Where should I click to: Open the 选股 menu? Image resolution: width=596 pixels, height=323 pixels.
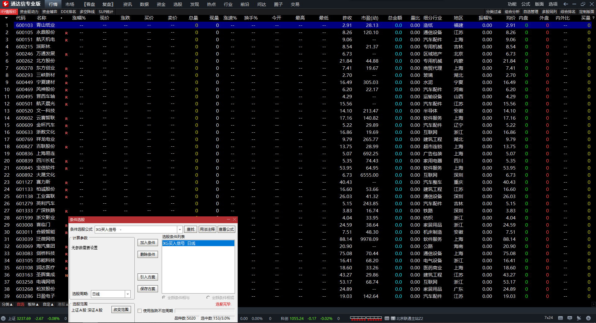click(x=178, y=4)
